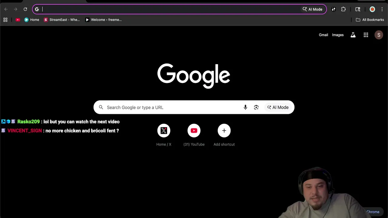Click the browser Back arrow
This screenshot has width=388, height=218.
click(x=6, y=9)
